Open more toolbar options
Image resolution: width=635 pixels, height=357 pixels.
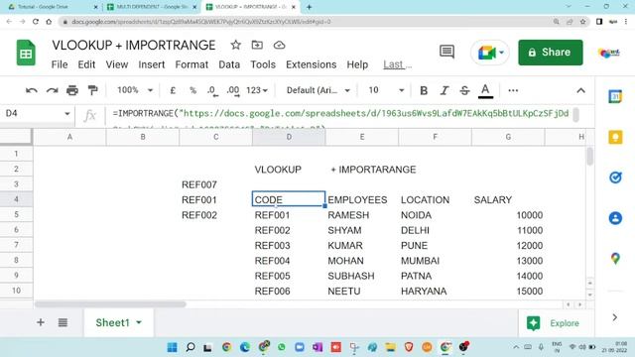tap(513, 90)
